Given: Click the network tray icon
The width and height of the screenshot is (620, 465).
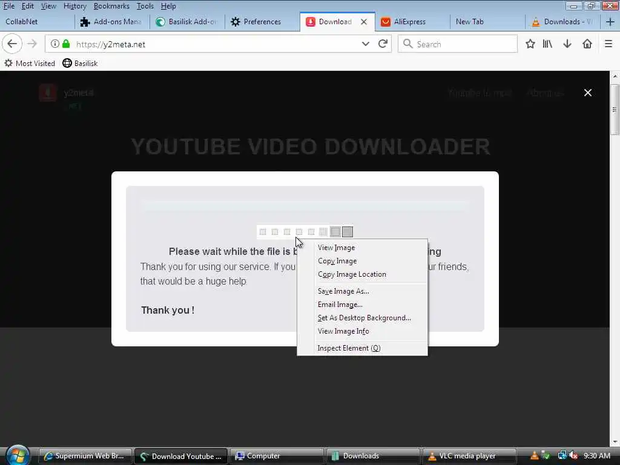Looking at the screenshot, I should [x=562, y=456].
